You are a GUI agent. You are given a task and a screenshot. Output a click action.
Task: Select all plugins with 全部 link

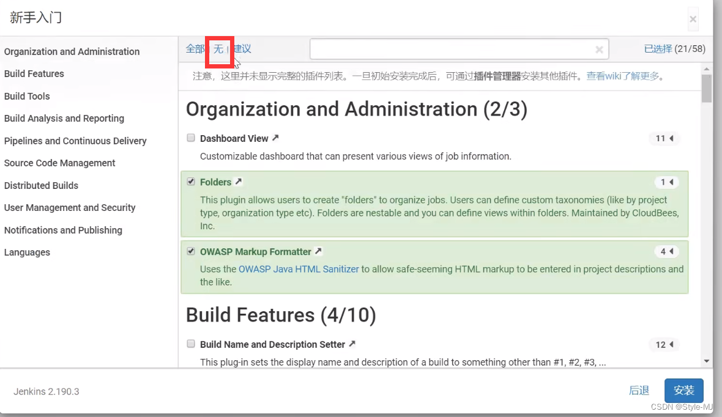195,49
